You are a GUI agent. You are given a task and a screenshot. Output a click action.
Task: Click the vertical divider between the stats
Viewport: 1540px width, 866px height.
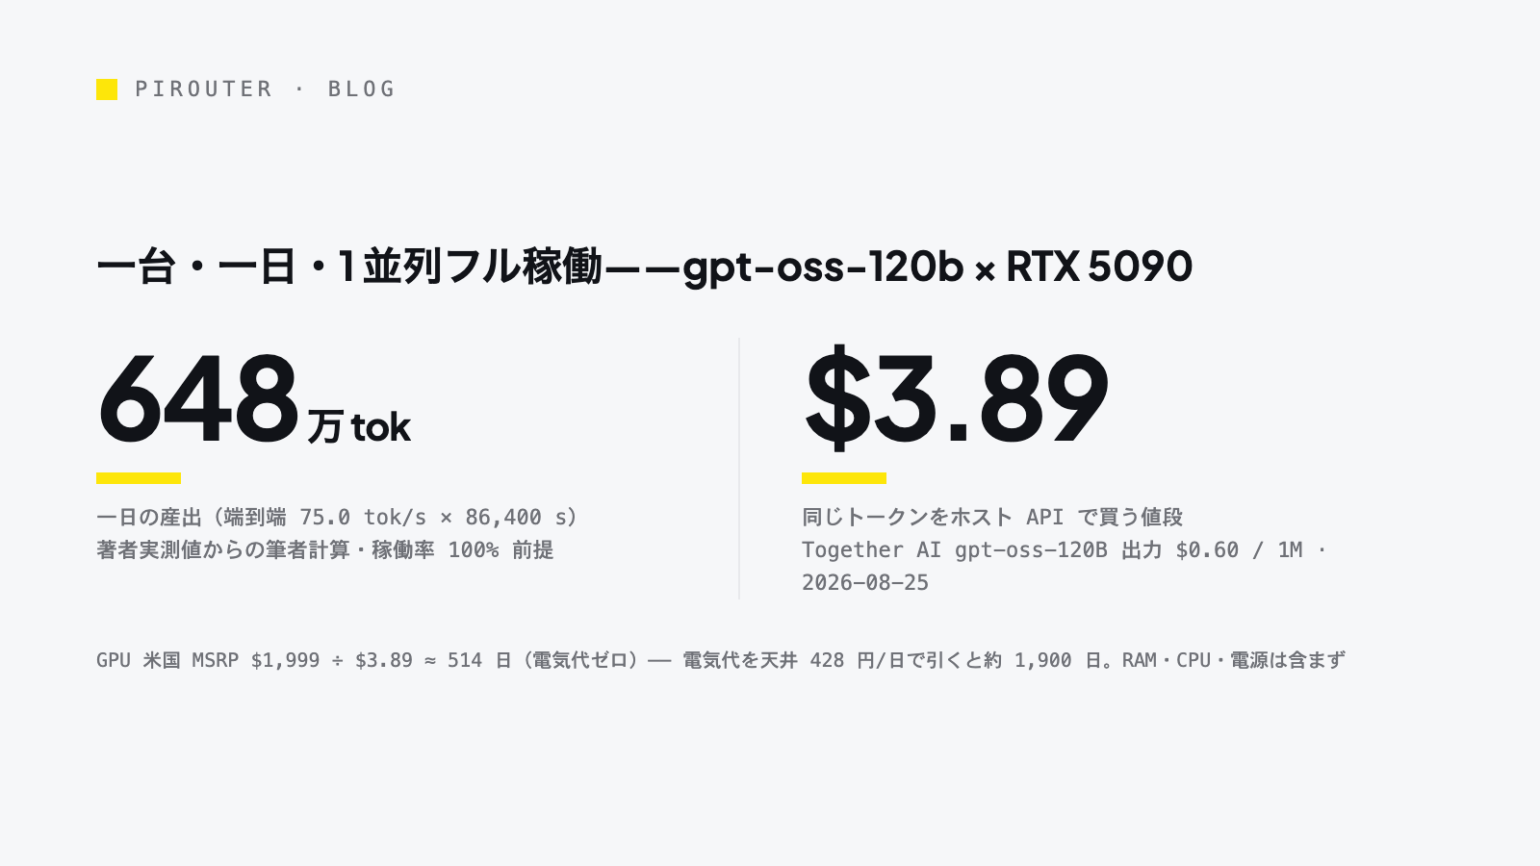pos(739,469)
